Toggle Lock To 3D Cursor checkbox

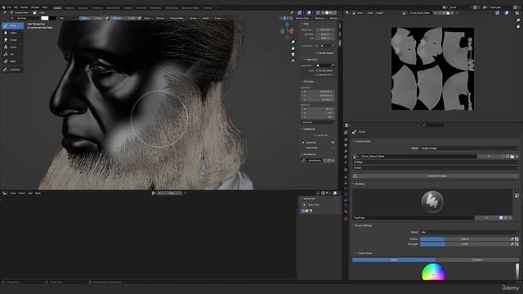pyautogui.click(x=316, y=71)
